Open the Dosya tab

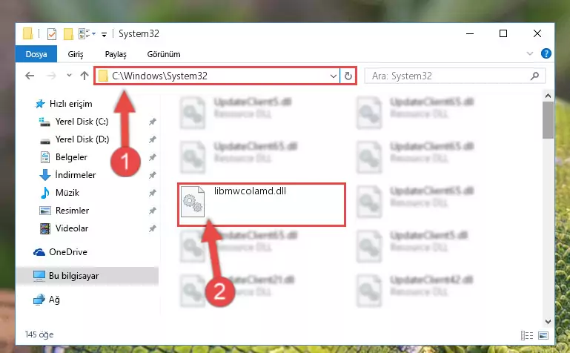(x=36, y=54)
